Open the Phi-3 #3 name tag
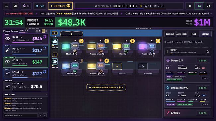 pos(122,54)
